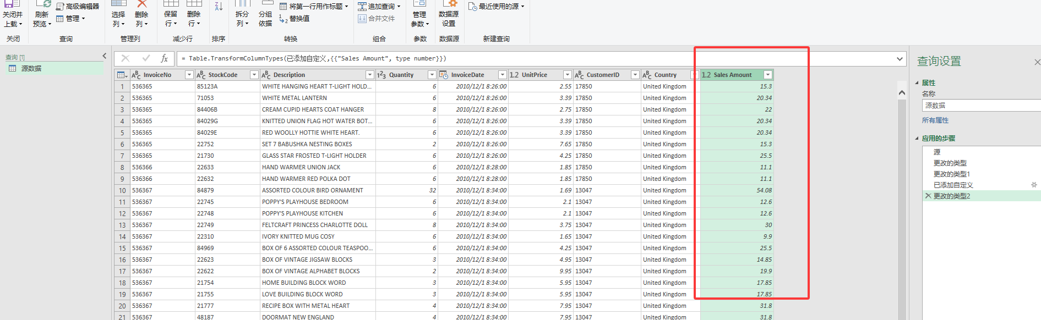Image resolution: width=1041 pixels, height=320 pixels.
Task: Open StockCode column filter dropdown
Action: (x=254, y=75)
